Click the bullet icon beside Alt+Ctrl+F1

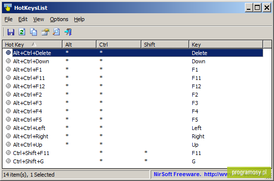click(8, 69)
